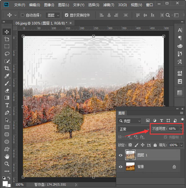Select the Pen tool
Image resolution: width=186 pixels, height=188 pixels.
click(x=7, y=113)
